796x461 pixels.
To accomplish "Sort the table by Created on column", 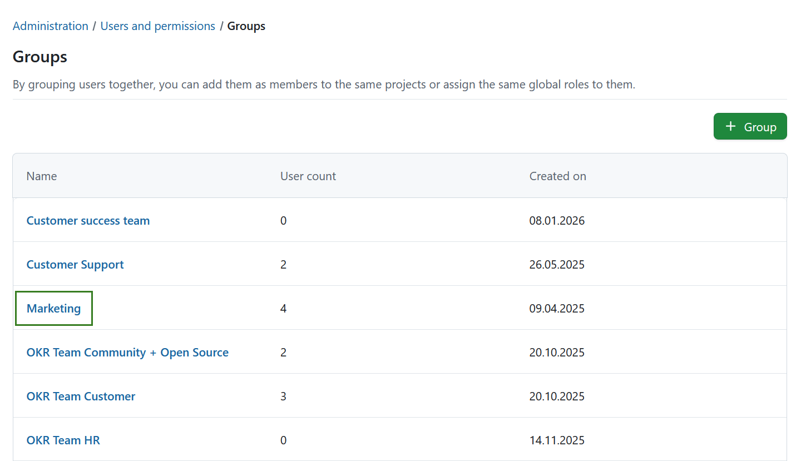I will (557, 176).
